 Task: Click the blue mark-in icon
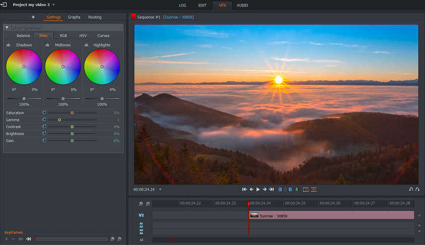[280, 189]
